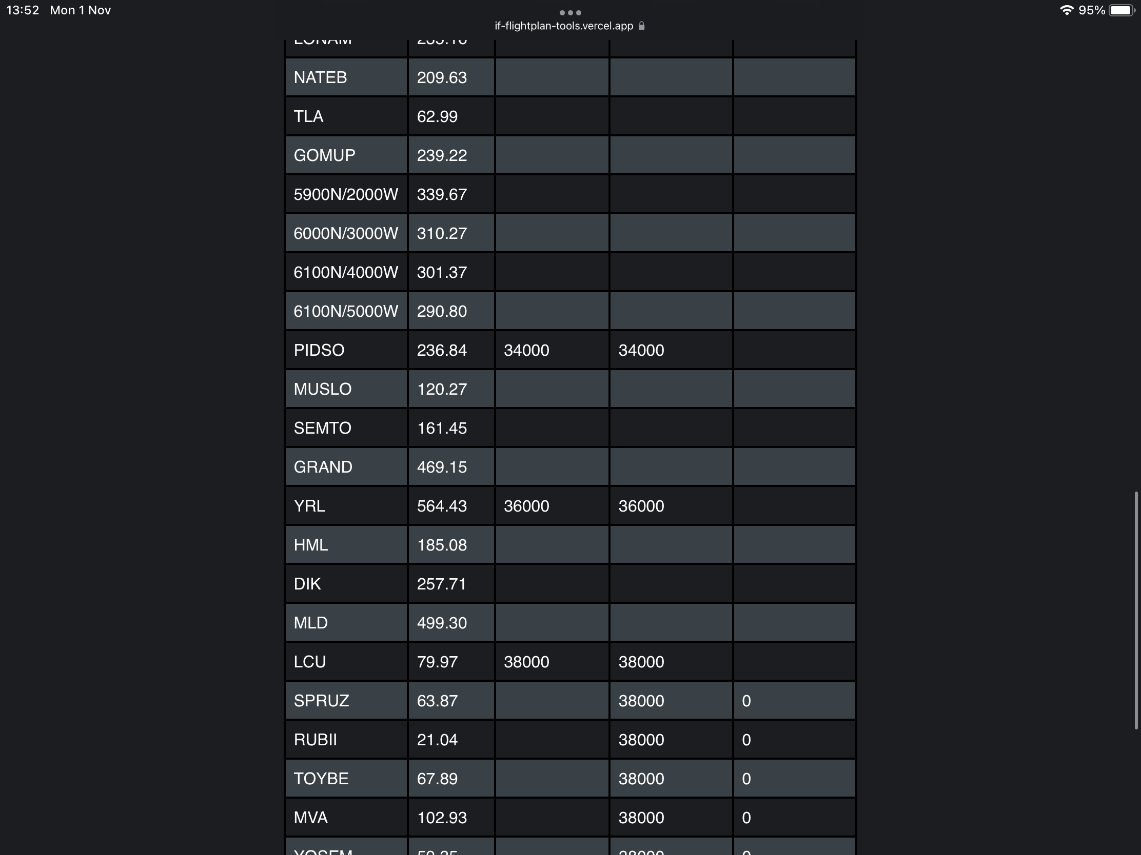Click PIDSO's first 34000 altitude cell

pyautogui.click(x=526, y=351)
